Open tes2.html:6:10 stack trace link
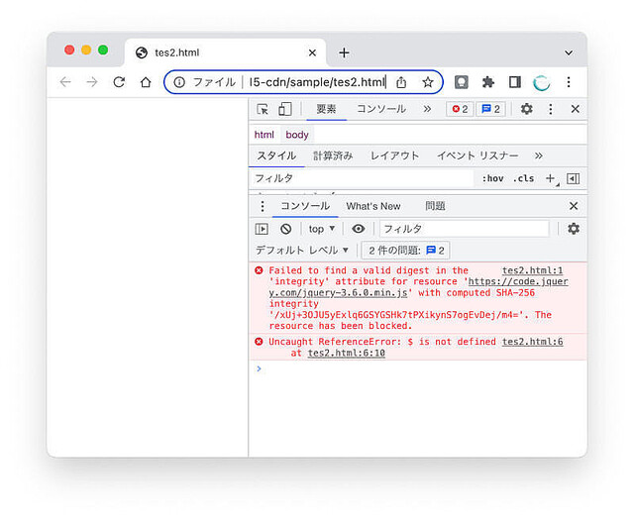Screen dimensions: 634x519 click(x=346, y=353)
